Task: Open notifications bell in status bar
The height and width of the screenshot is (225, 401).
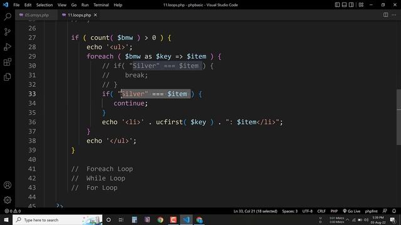Action: [394, 211]
